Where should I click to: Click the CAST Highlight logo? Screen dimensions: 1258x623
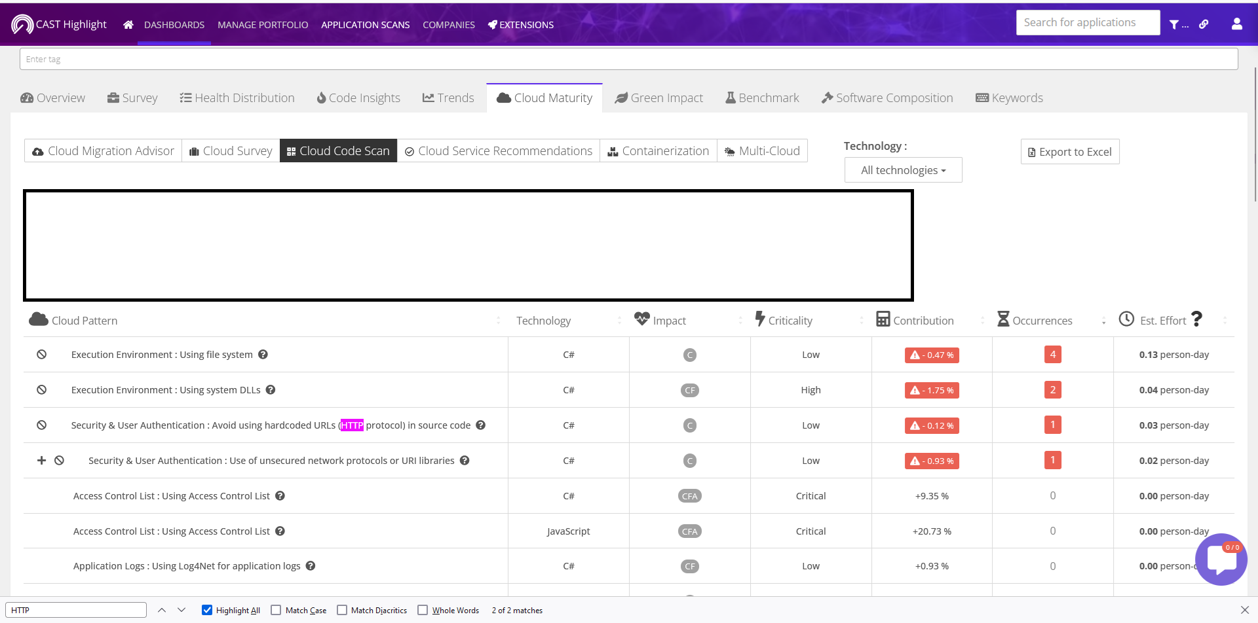point(59,24)
